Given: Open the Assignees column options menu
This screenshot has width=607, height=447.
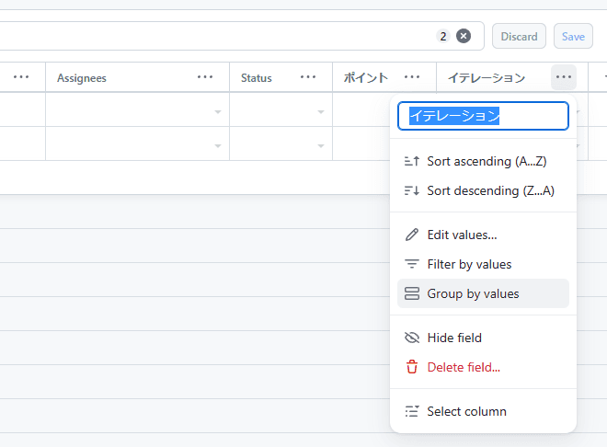Looking at the screenshot, I should point(205,77).
